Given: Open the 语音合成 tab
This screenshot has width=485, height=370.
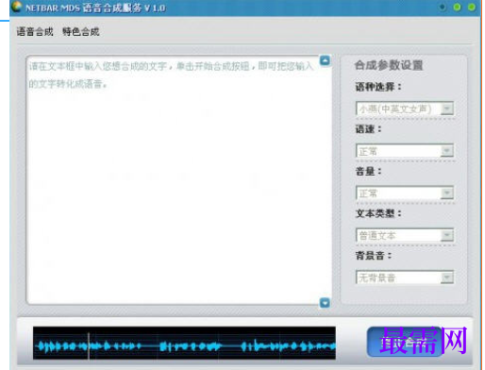Looking at the screenshot, I should 35,31.
